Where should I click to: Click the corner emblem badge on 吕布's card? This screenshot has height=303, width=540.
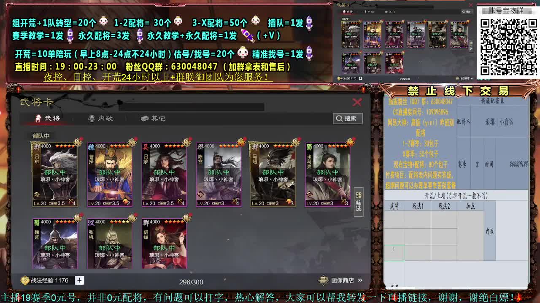[x=78, y=142]
